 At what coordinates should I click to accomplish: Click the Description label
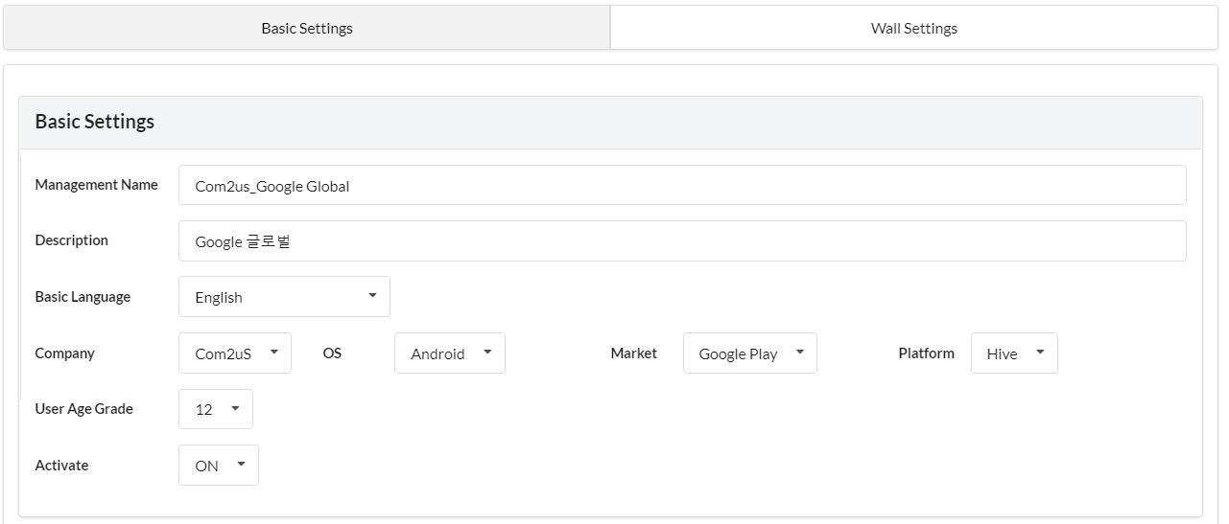pyautogui.click(x=72, y=240)
